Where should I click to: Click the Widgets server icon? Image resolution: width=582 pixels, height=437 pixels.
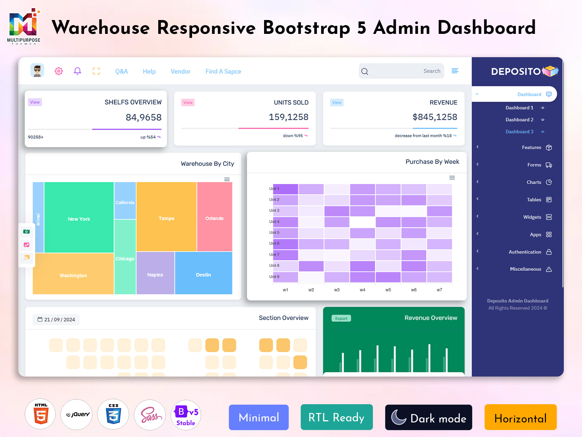coord(549,217)
